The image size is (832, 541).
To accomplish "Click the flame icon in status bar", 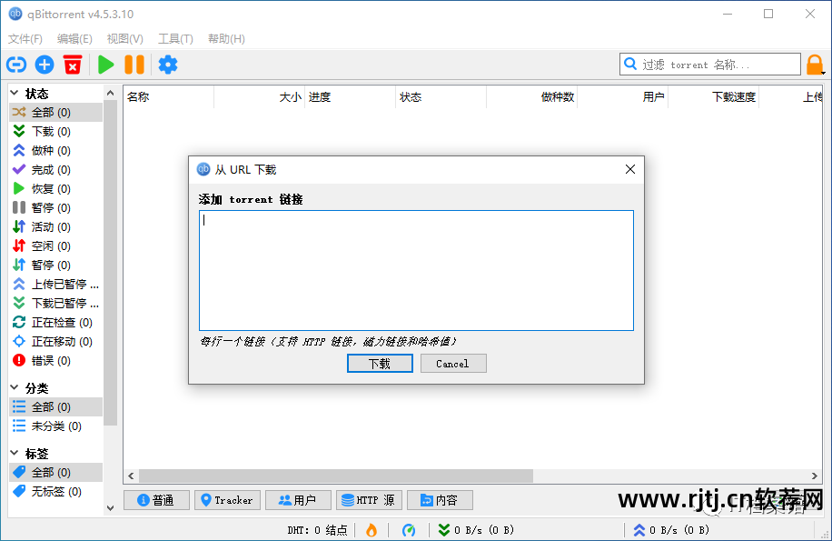I will point(371,530).
